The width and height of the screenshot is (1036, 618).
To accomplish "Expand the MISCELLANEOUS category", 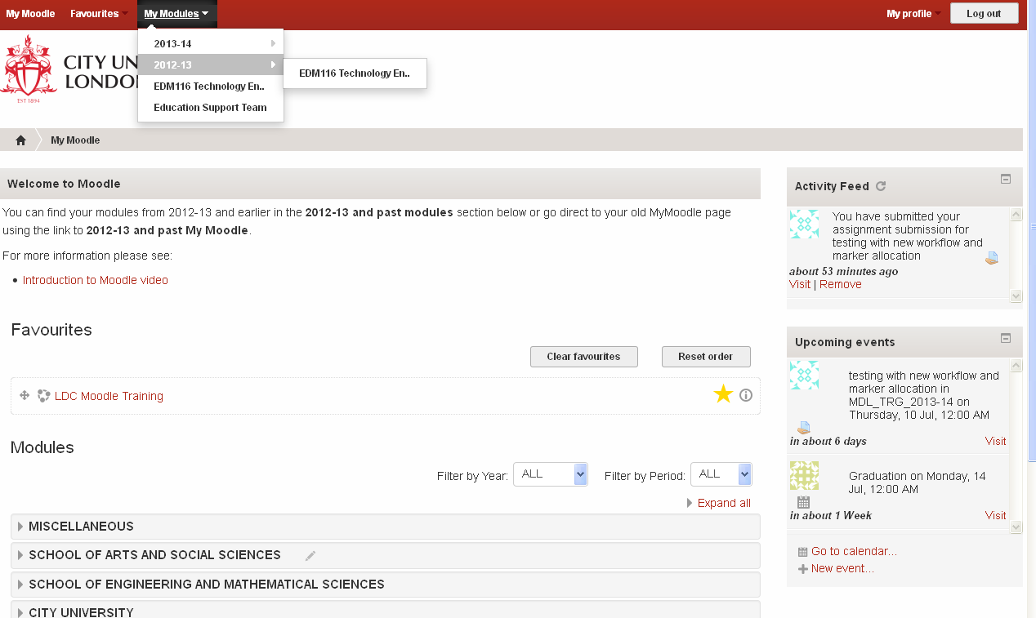I will click(386, 527).
